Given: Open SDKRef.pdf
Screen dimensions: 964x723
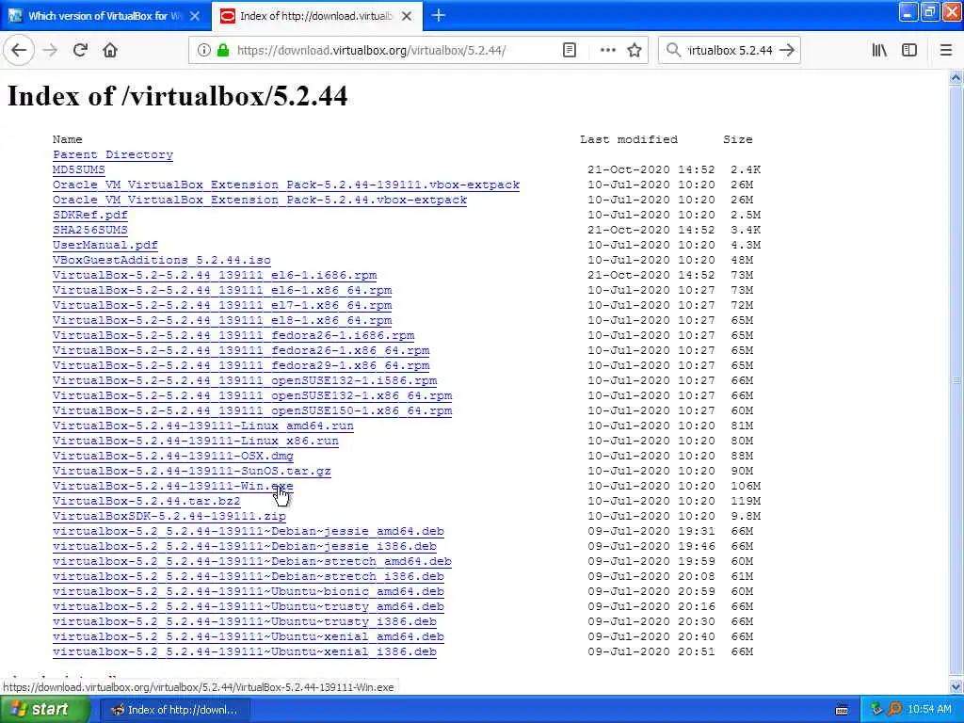Looking at the screenshot, I should pos(89,215).
